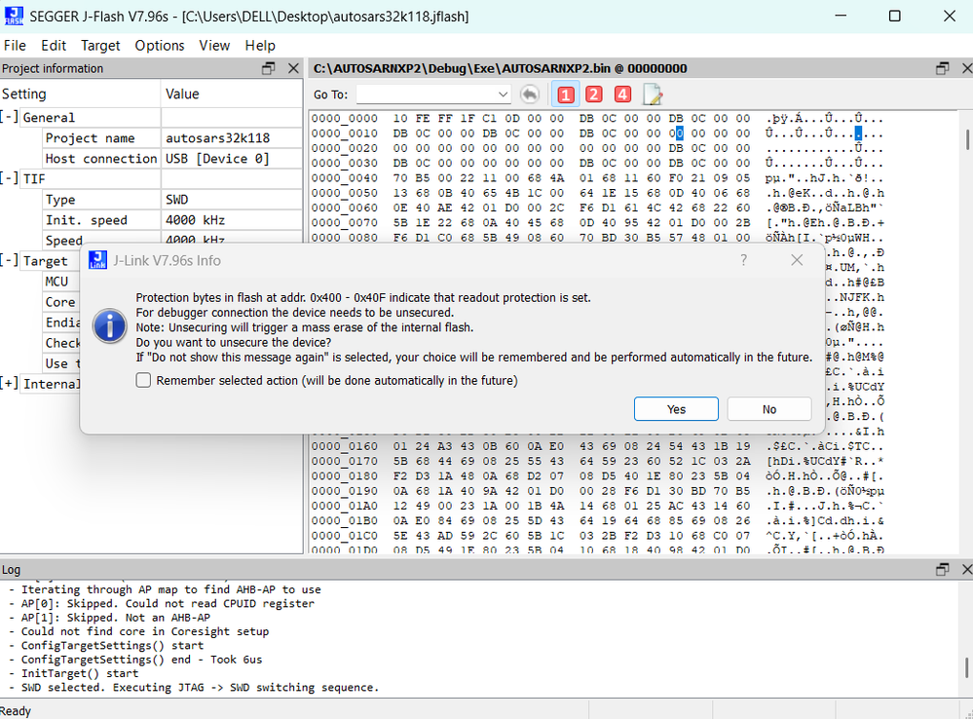973x719 pixels.
Task: Click the highlighted 00 byte at 0000_0010 row
Action: click(676, 132)
